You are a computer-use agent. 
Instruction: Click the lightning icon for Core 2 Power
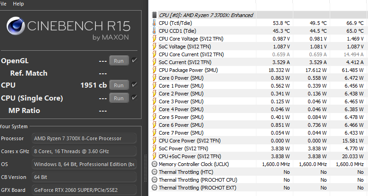(x=154, y=94)
